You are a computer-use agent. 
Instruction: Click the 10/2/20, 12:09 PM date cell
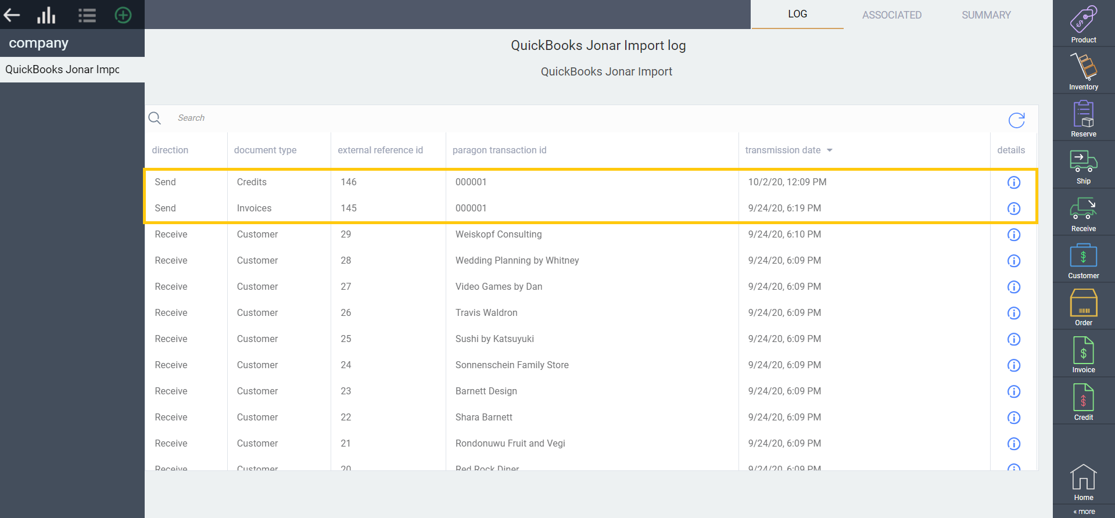tap(787, 182)
